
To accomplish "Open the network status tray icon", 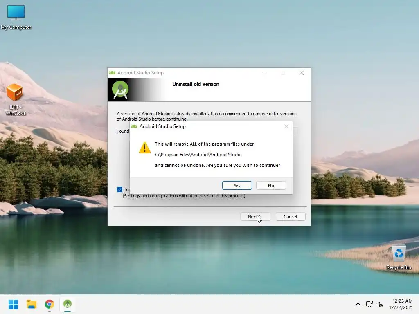I will (x=369, y=304).
